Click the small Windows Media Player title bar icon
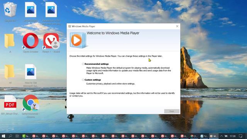The image size is (247, 139). pos(69,26)
